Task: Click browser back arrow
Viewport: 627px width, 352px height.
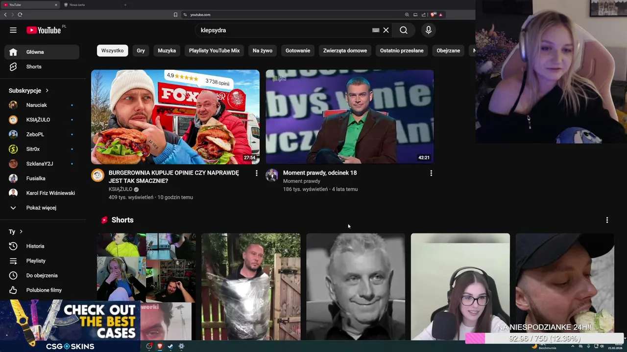Action: coord(5,15)
